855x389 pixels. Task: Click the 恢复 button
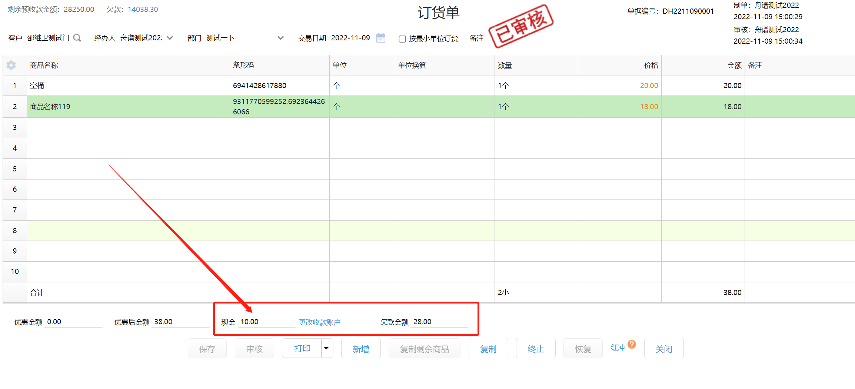pos(583,349)
